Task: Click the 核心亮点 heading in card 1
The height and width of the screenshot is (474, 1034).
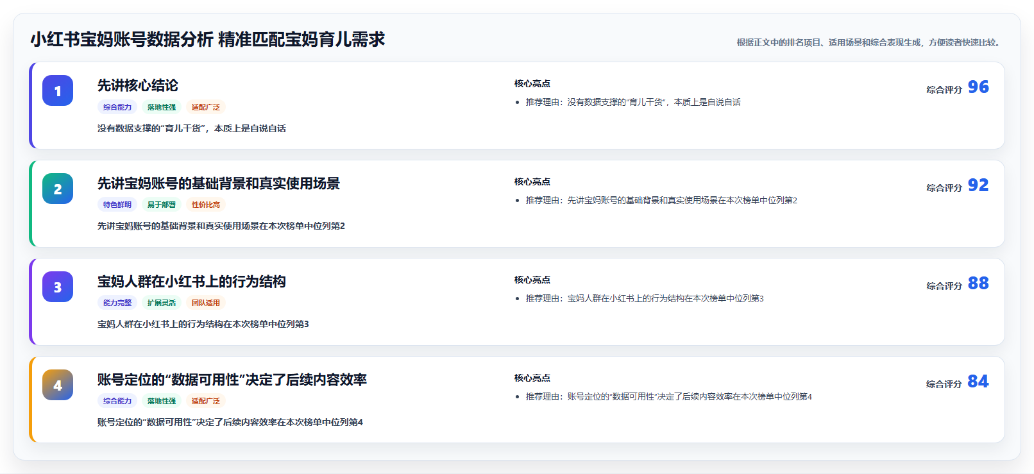Action: tap(532, 83)
